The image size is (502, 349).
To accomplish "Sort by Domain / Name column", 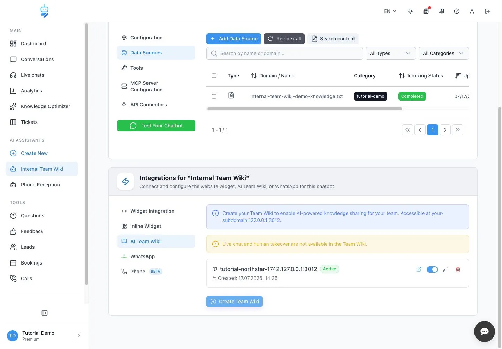I will 272,76.
